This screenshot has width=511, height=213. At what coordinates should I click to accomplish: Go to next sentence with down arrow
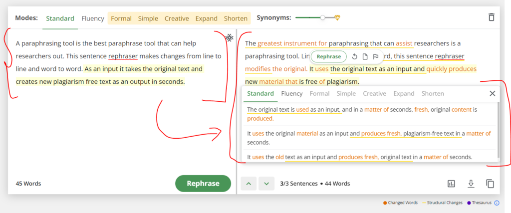pos(266,184)
